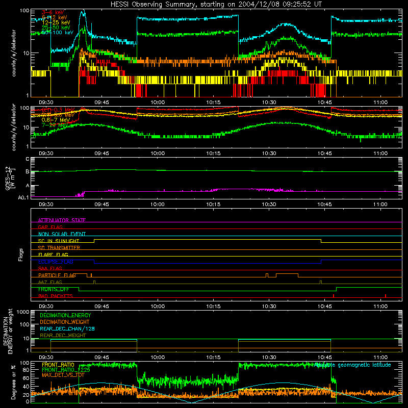Click the 'BAD_PACKETS' flag label
This screenshot has height=408, width=408.
click(56, 296)
